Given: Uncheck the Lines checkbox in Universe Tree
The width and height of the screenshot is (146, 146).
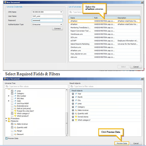Looking at the screenshot, I should click(x=12, y=91).
